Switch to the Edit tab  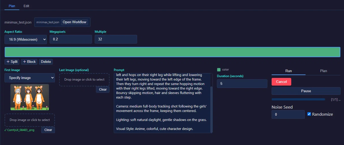(26, 6)
